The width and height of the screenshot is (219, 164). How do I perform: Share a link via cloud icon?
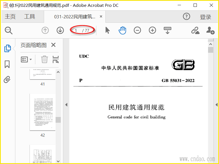click(x=195, y=30)
